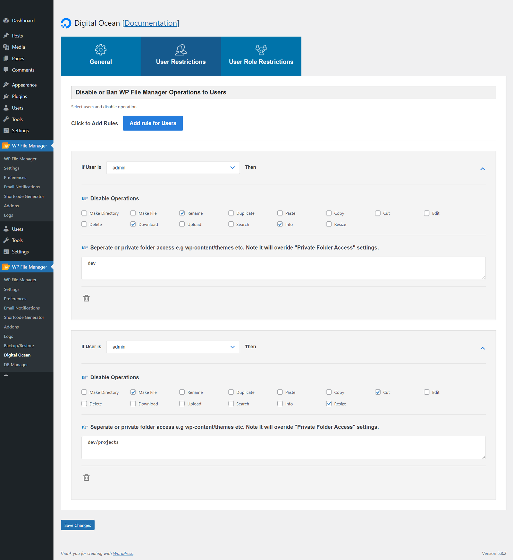Click the Media icon in sidebar

[x=6, y=47]
